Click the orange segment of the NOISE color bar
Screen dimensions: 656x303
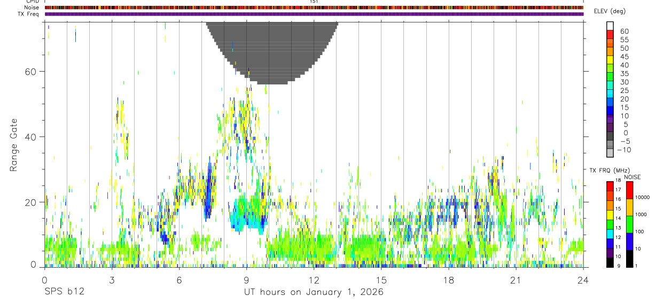(x=630, y=207)
